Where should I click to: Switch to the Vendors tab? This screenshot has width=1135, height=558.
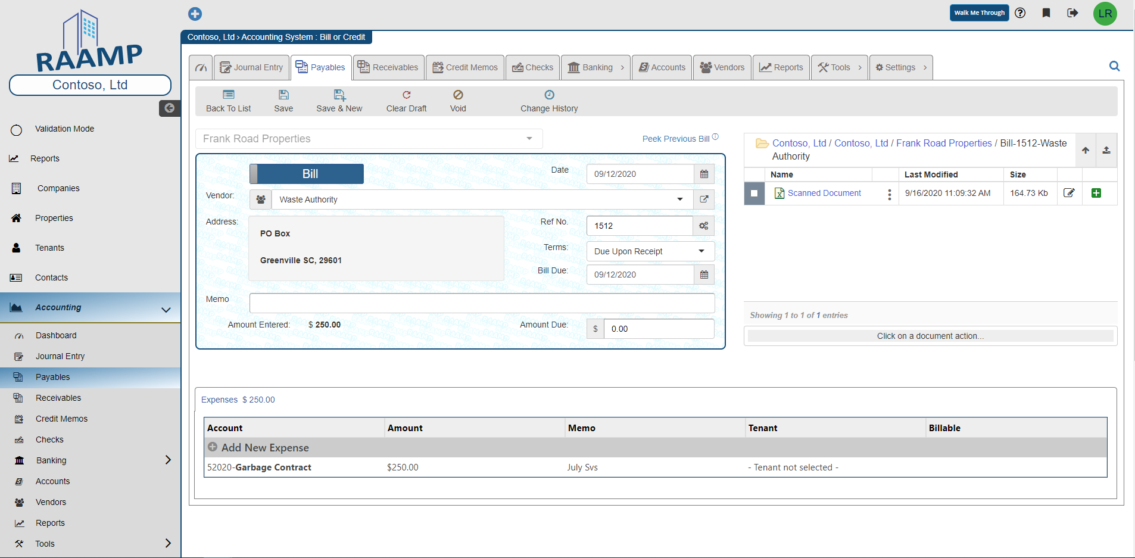click(x=722, y=67)
